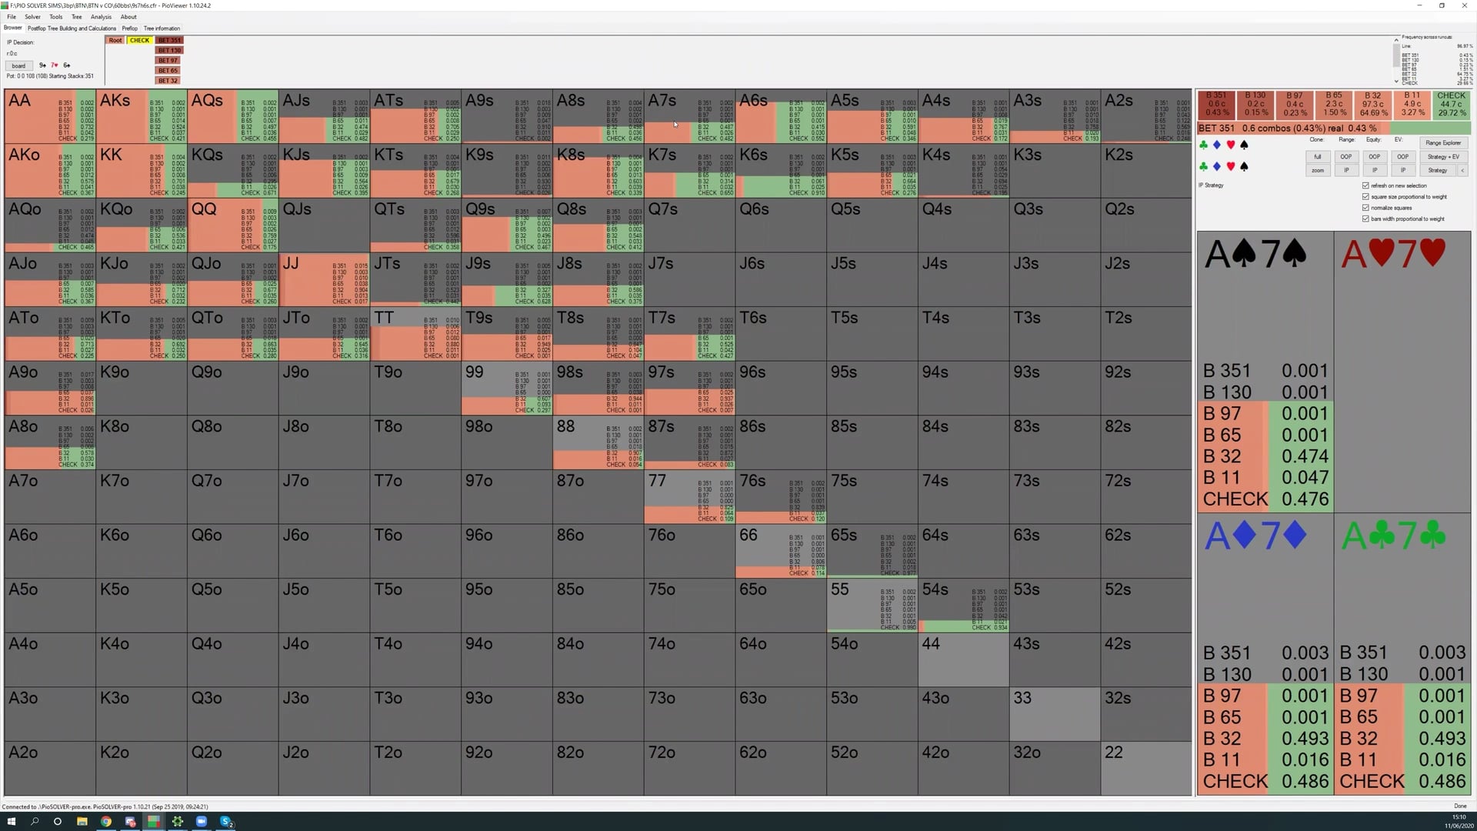Click the board button
The image size is (1477, 831).
(x=18, y=65)
